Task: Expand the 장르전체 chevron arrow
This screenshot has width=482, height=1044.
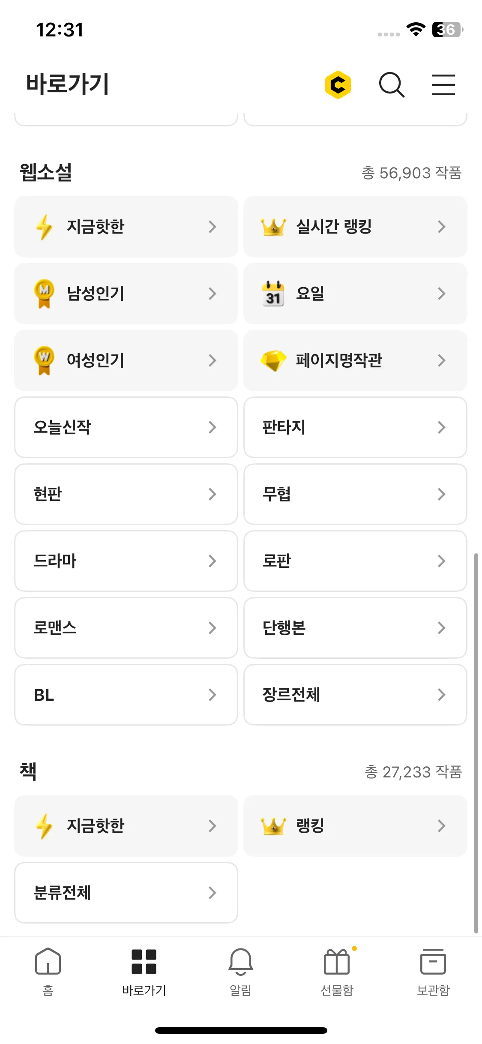Action: [x=442, y=695]
